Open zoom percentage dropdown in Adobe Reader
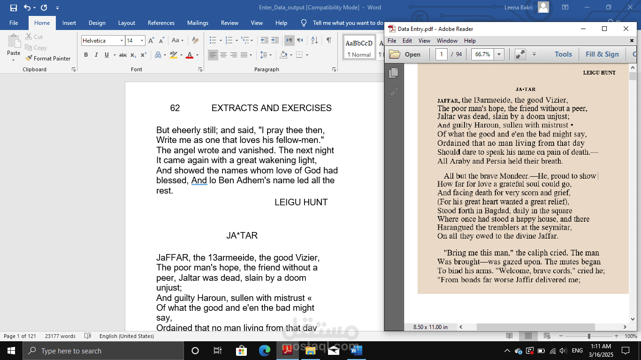The image size is (641, 360). [x=499, y=54]
